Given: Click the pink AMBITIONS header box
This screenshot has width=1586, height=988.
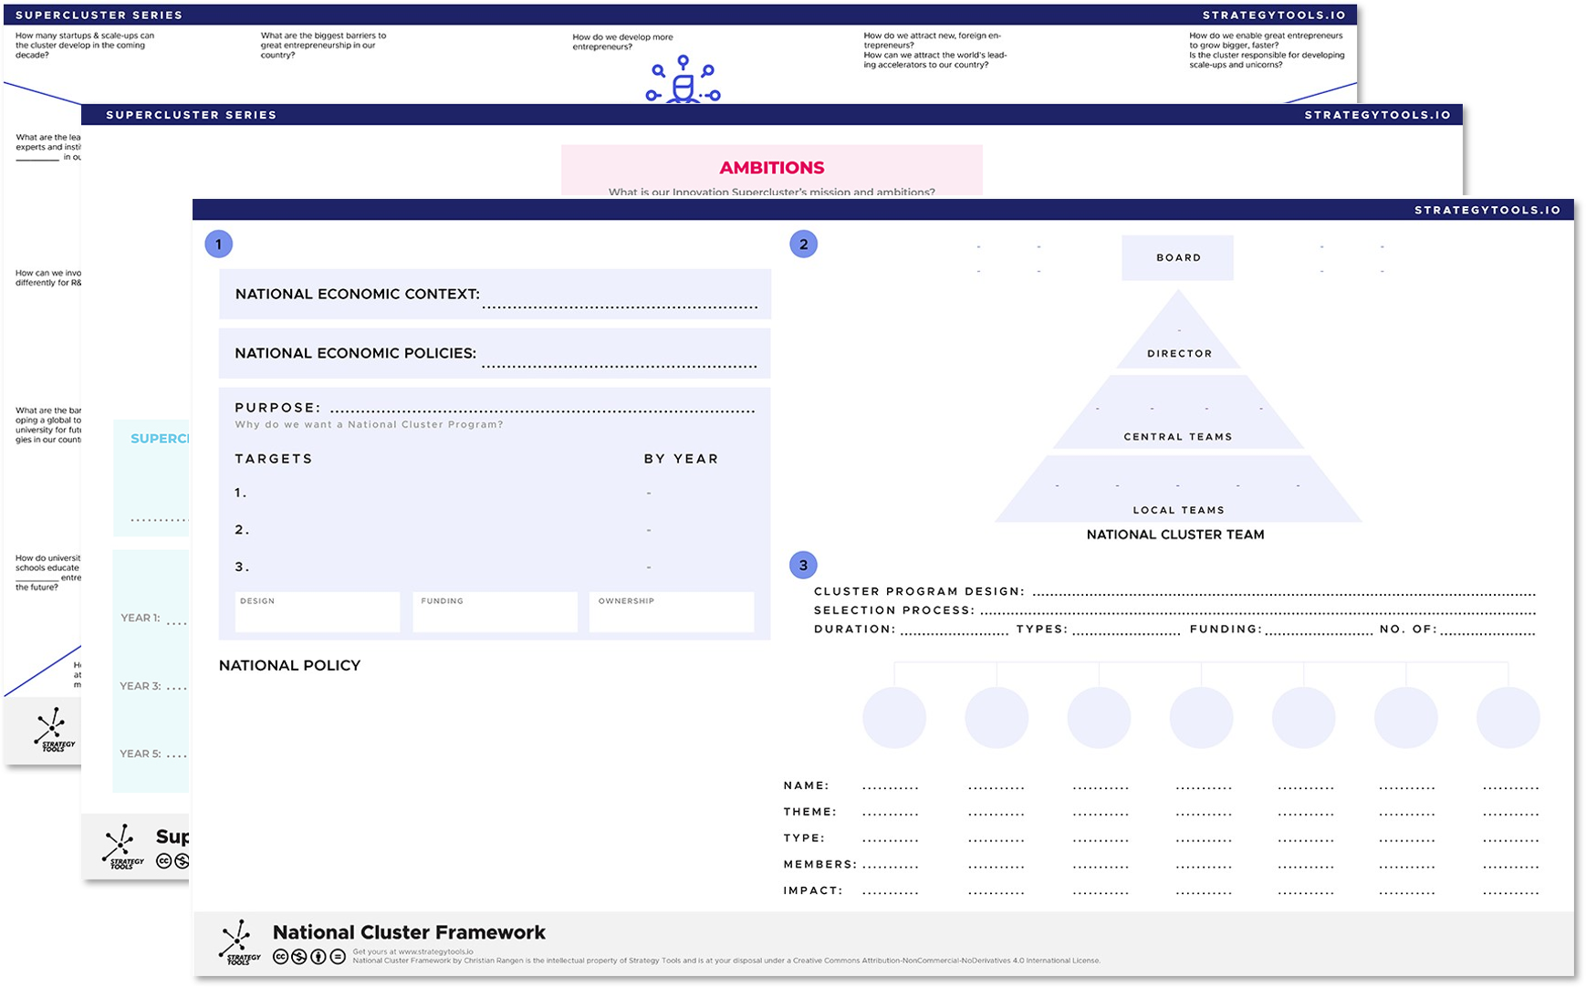Looking at the screenshot, I should point(771,170).
